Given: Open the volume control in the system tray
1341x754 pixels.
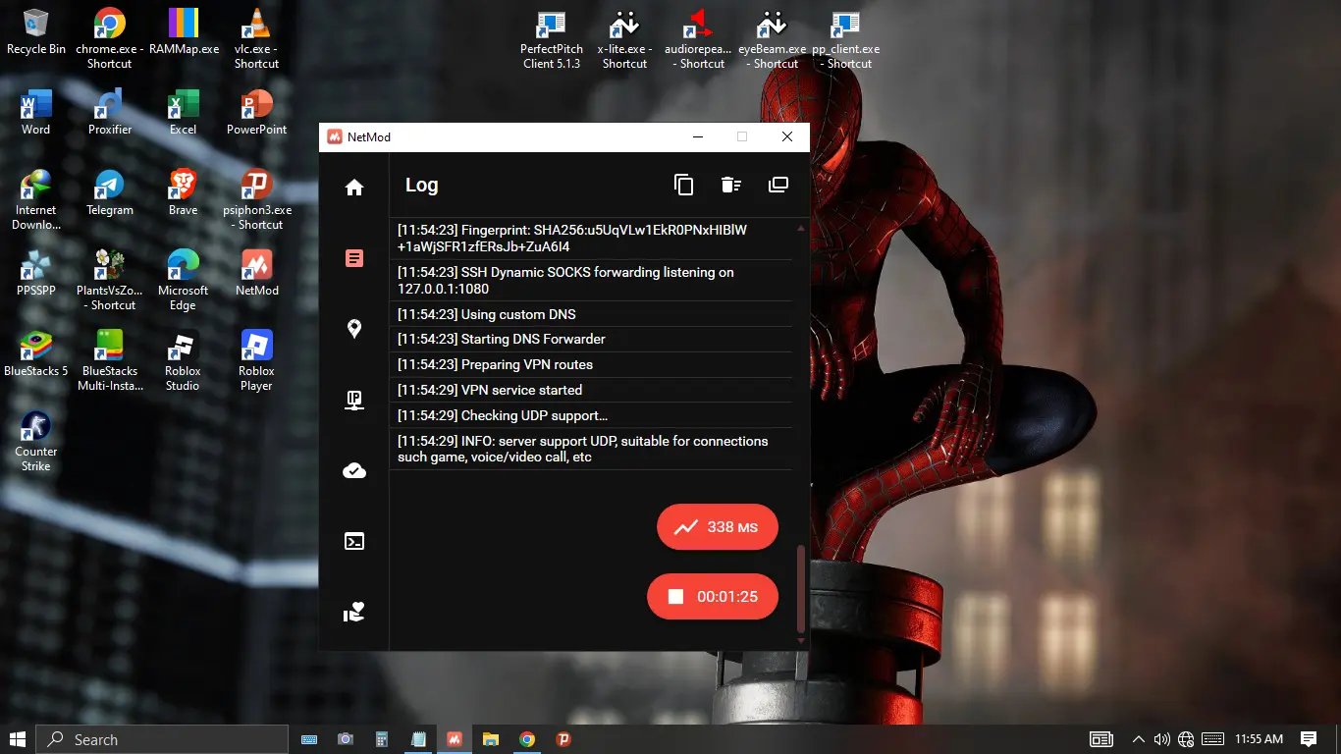Looking at the screenshot, I should click(1162, 739).
